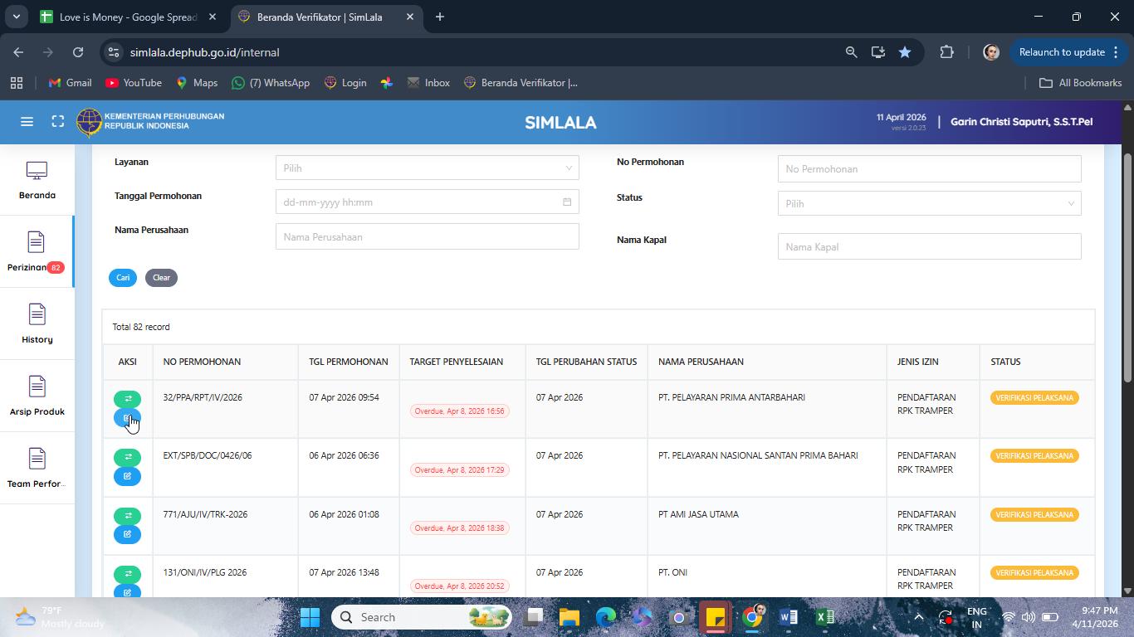Click the Nama Kapal input field
Image resolution: width=1134 pixels, height=637 pixels.
coord(929,246)
